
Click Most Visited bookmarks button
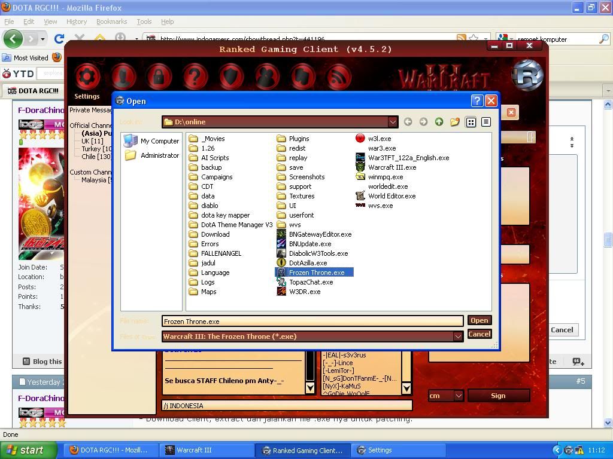[26, 58]
